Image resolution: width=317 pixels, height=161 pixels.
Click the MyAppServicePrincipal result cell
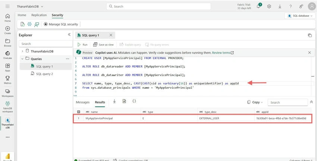point(113,118)
